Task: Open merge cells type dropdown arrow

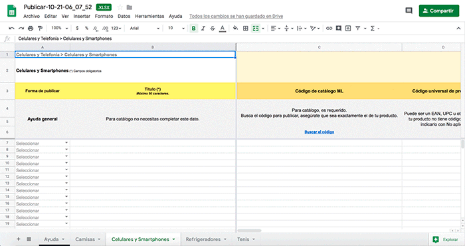Action: pyautogui.click(x=263, y=29)
